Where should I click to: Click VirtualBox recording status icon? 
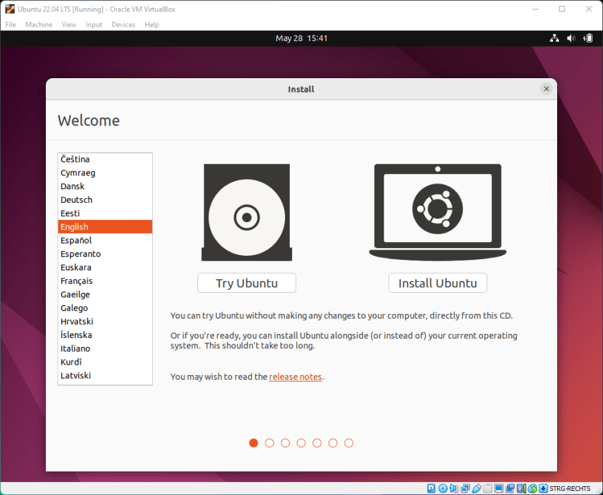[510, 488]
